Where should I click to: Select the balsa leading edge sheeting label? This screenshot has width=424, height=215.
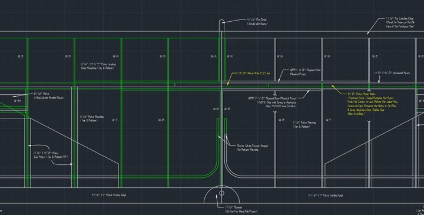click(x=99, y=66)
